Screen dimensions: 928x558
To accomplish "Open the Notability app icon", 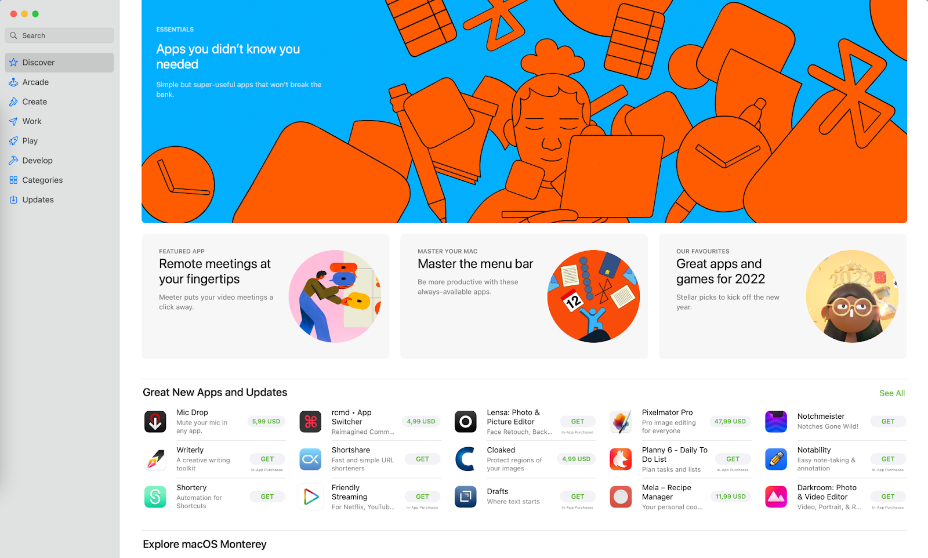I will point(776,459).
